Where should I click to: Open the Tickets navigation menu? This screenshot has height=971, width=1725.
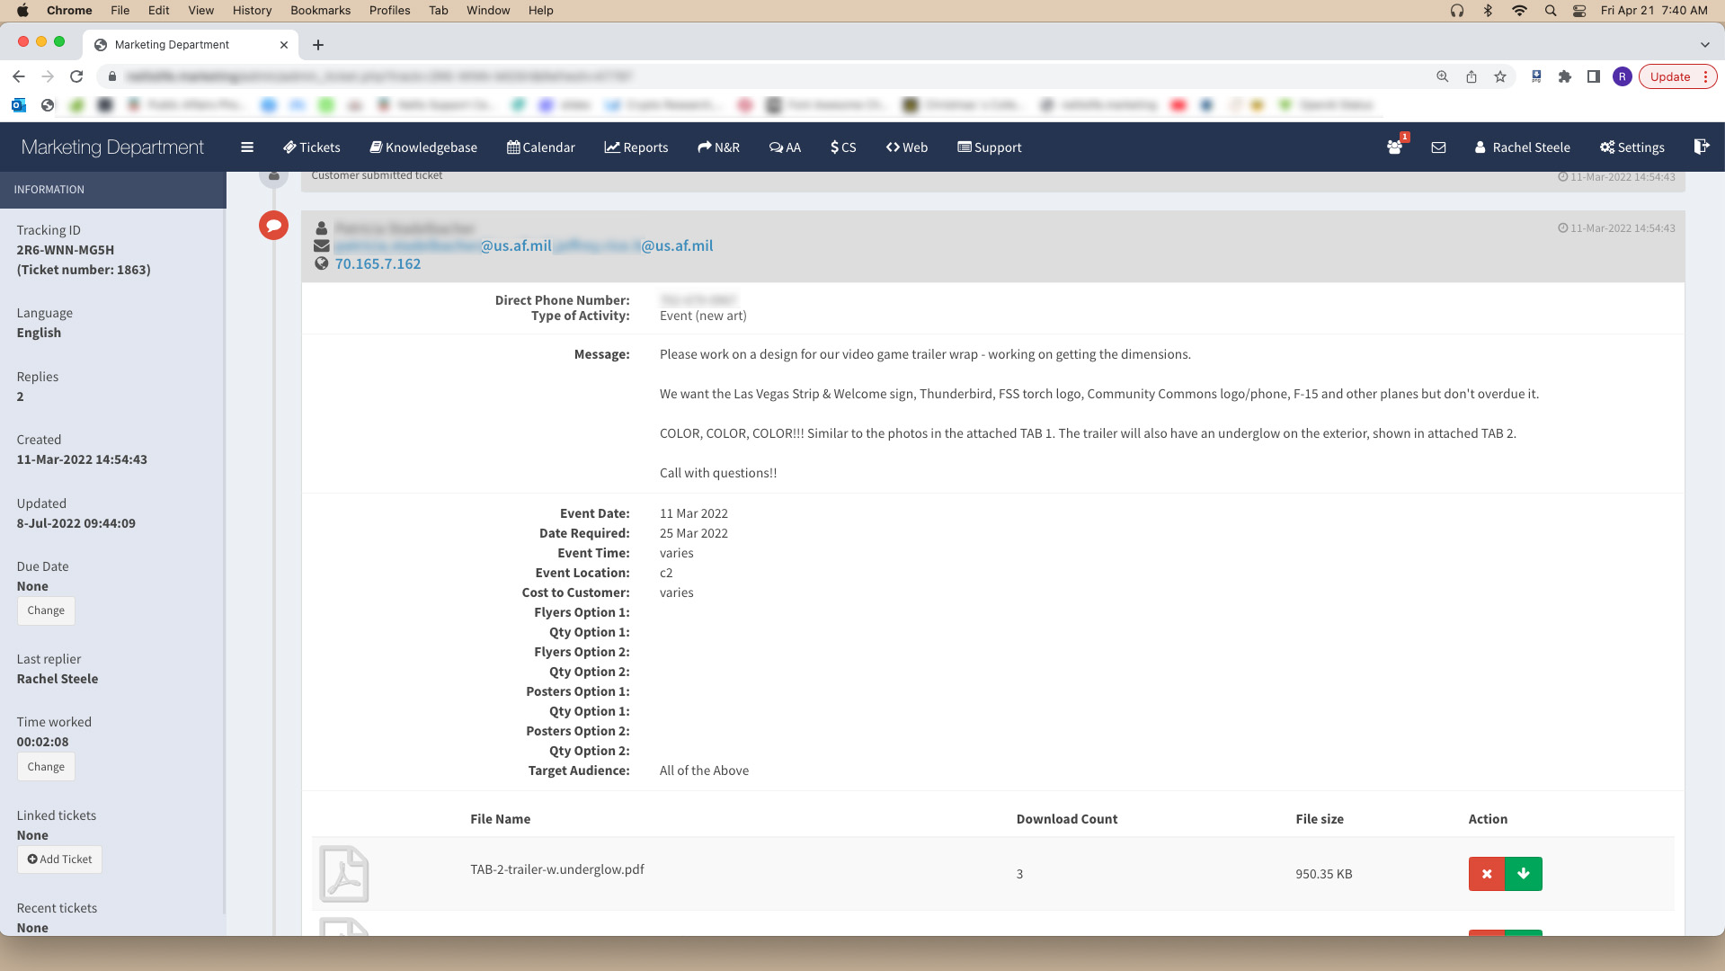(x=312, y=147)
